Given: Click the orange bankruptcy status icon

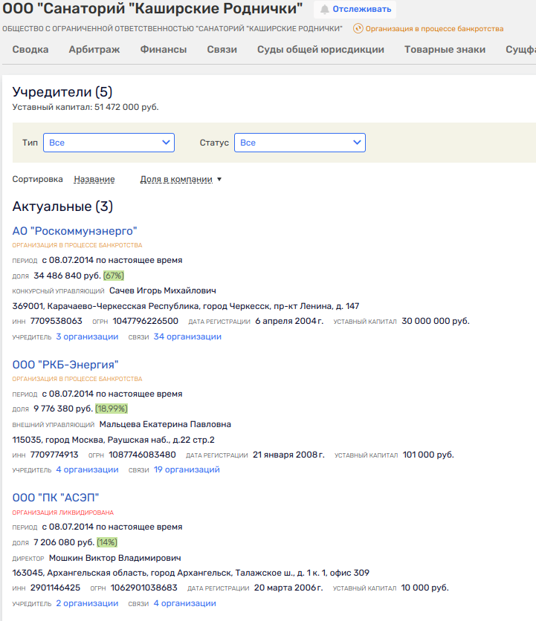Looking at the screenshot, I should point(358,28).
